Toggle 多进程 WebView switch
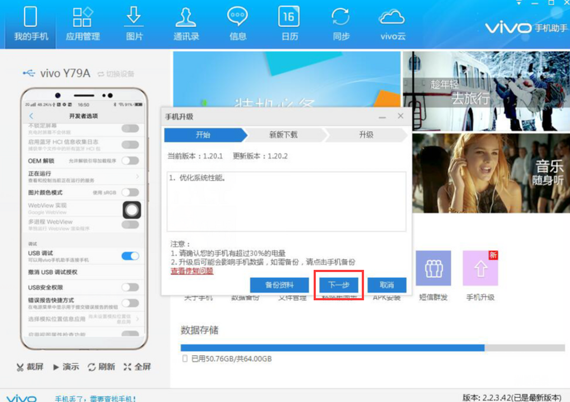This screenshot has height=402, width=570. pos(130,224)
